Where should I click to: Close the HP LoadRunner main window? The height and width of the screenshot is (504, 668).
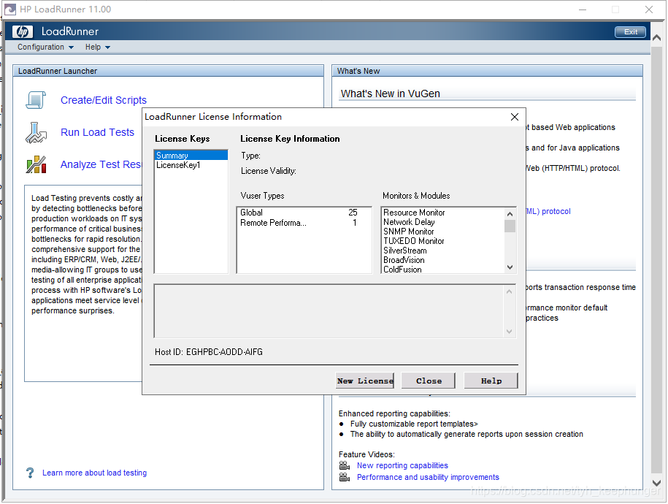pos(649,9)
